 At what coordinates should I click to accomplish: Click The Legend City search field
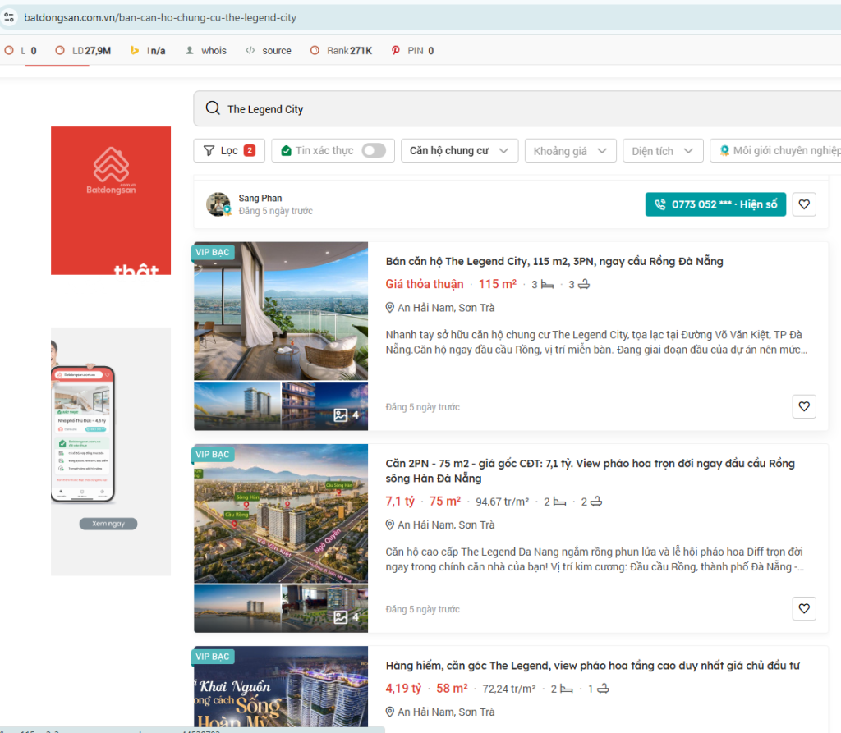point(526,109)
